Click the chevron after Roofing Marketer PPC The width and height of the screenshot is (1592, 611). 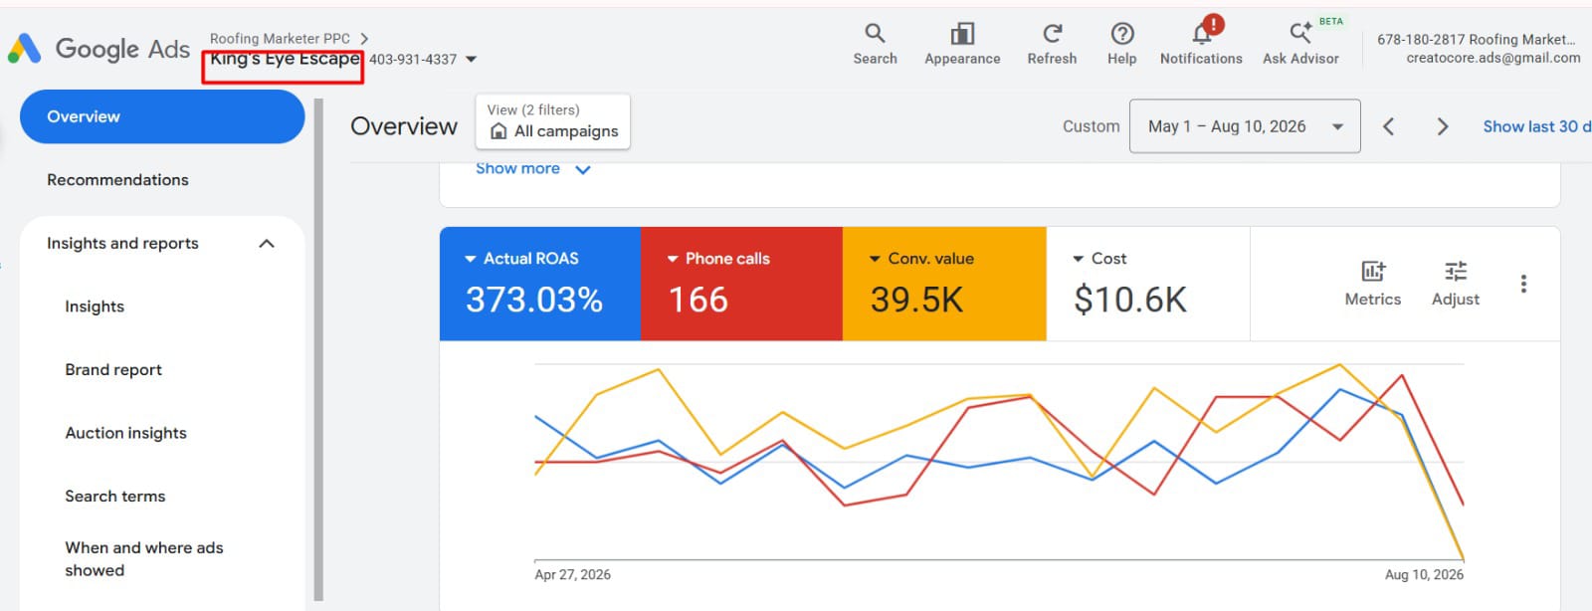(364, 39)
